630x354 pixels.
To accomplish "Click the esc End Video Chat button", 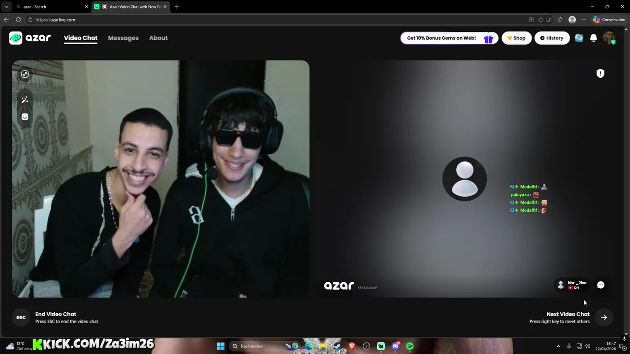I will [21, 317].
